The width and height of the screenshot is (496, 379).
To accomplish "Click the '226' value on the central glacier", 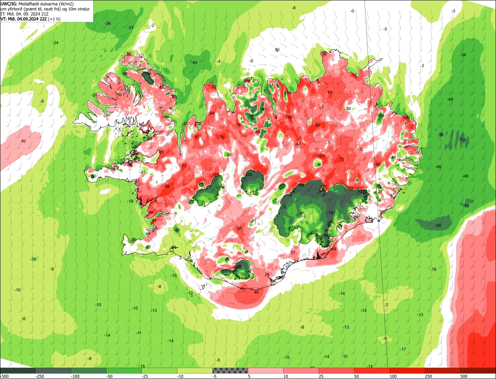I will (249, 175).
